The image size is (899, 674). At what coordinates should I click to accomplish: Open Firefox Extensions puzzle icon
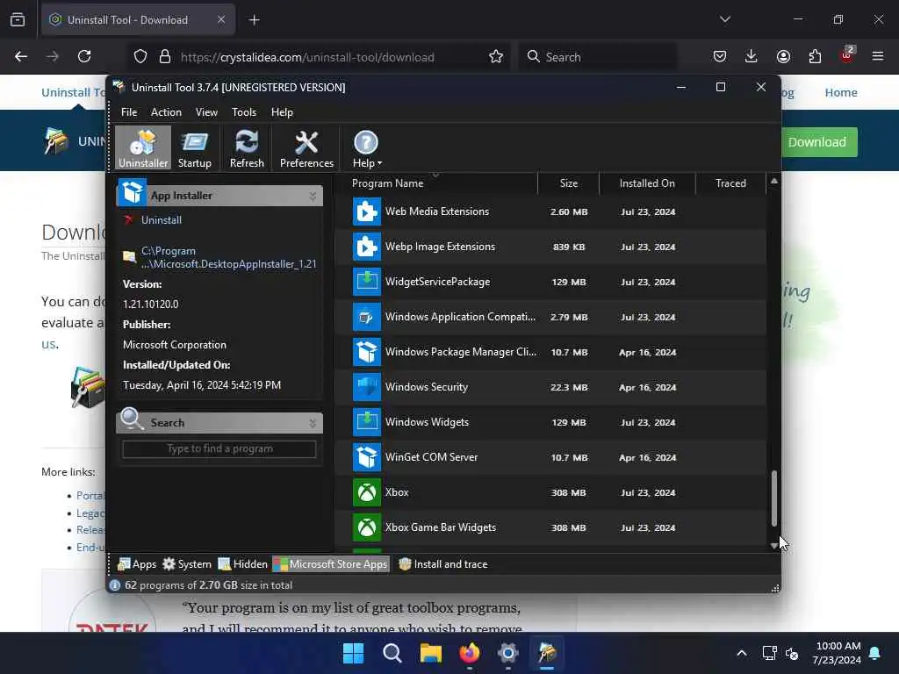[x=815, y=56]
